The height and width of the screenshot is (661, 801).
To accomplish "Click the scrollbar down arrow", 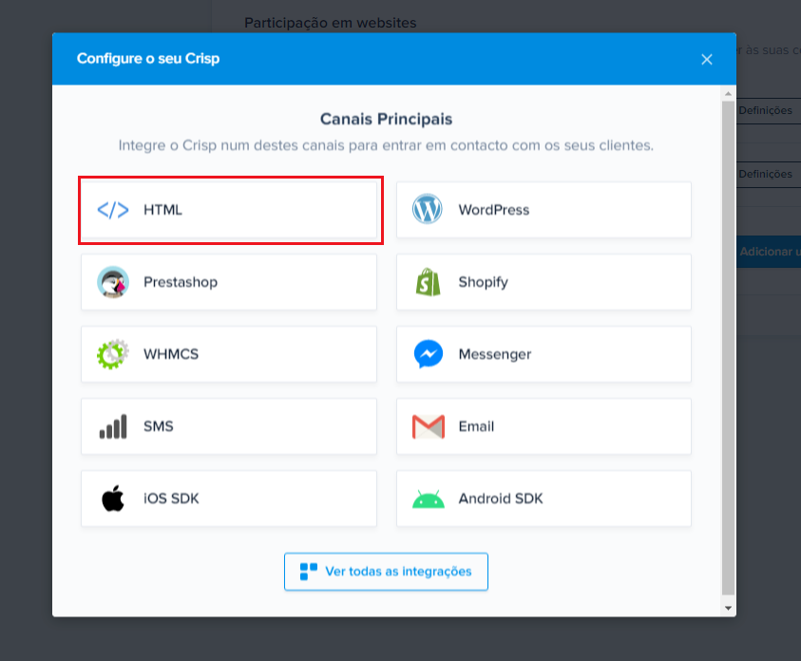I will click(x=729, y=609).
